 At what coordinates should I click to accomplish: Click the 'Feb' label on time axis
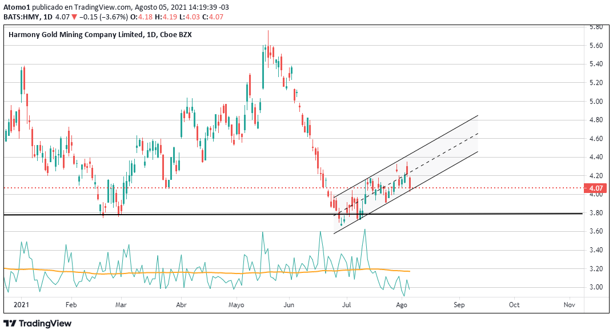(71, 305)
